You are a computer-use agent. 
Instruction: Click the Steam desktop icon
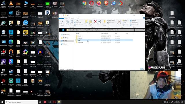click(x=11, y=72)
